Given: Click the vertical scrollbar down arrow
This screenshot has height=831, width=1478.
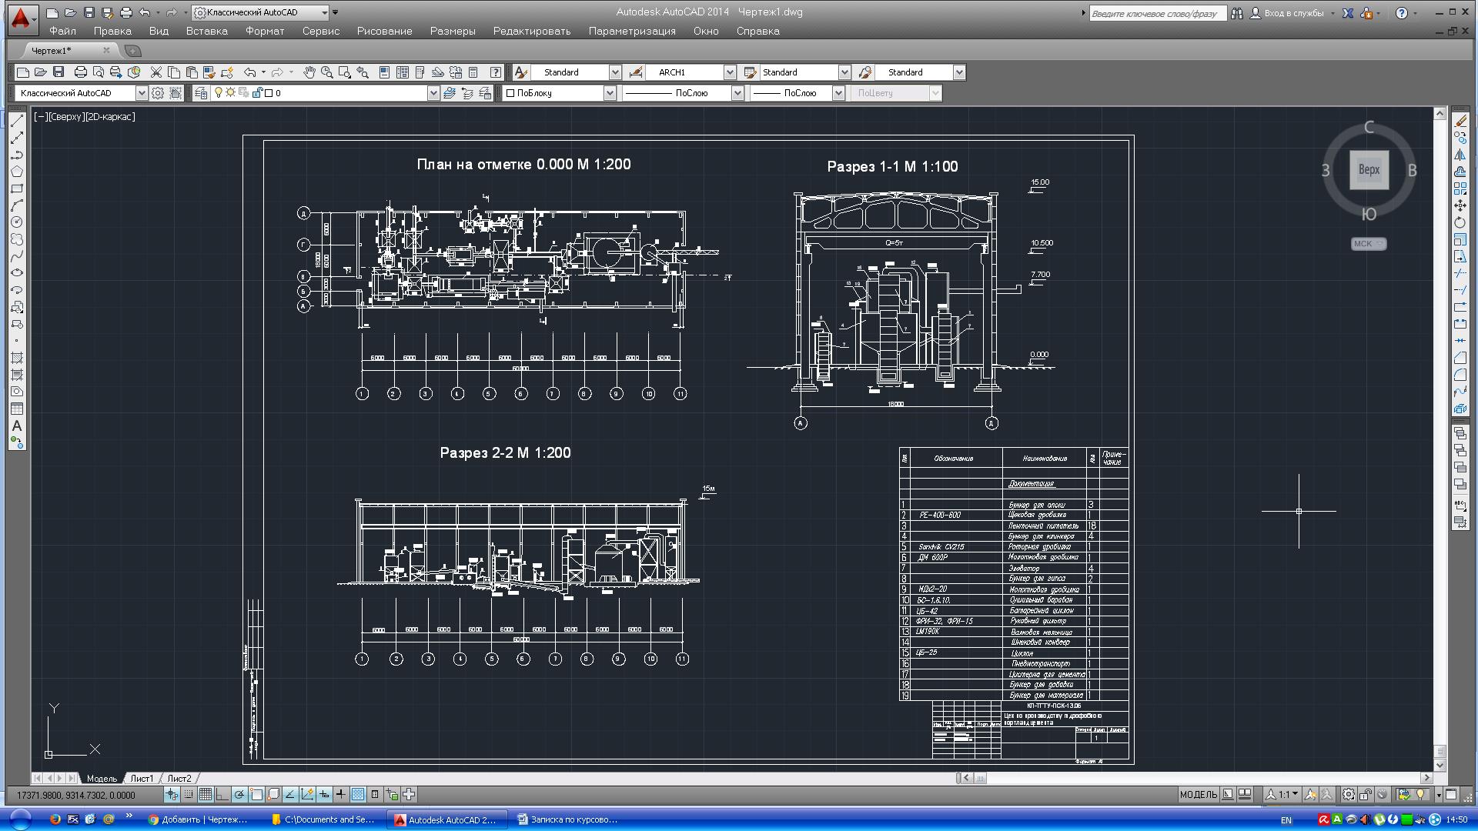Looking at the screenshot, I should tap(1440, 766).
